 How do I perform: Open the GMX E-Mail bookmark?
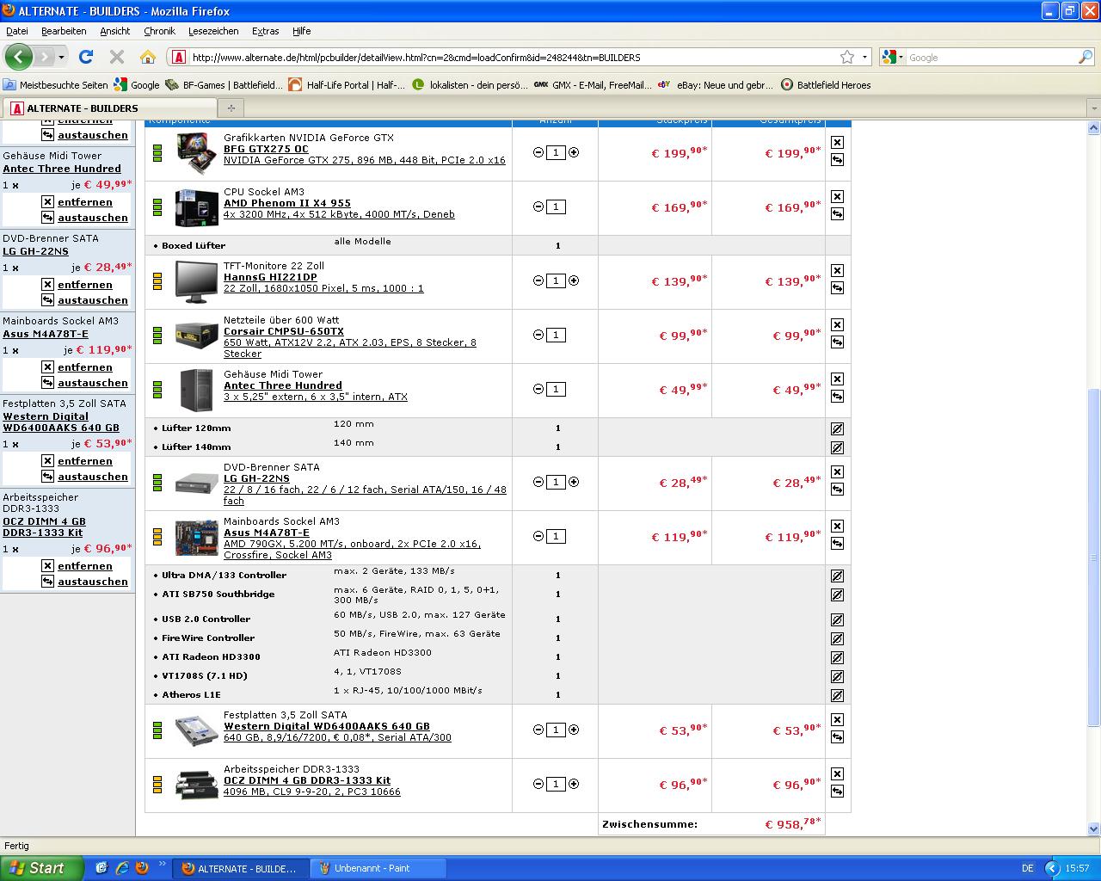pyautogui.click(x=593, y=85)
